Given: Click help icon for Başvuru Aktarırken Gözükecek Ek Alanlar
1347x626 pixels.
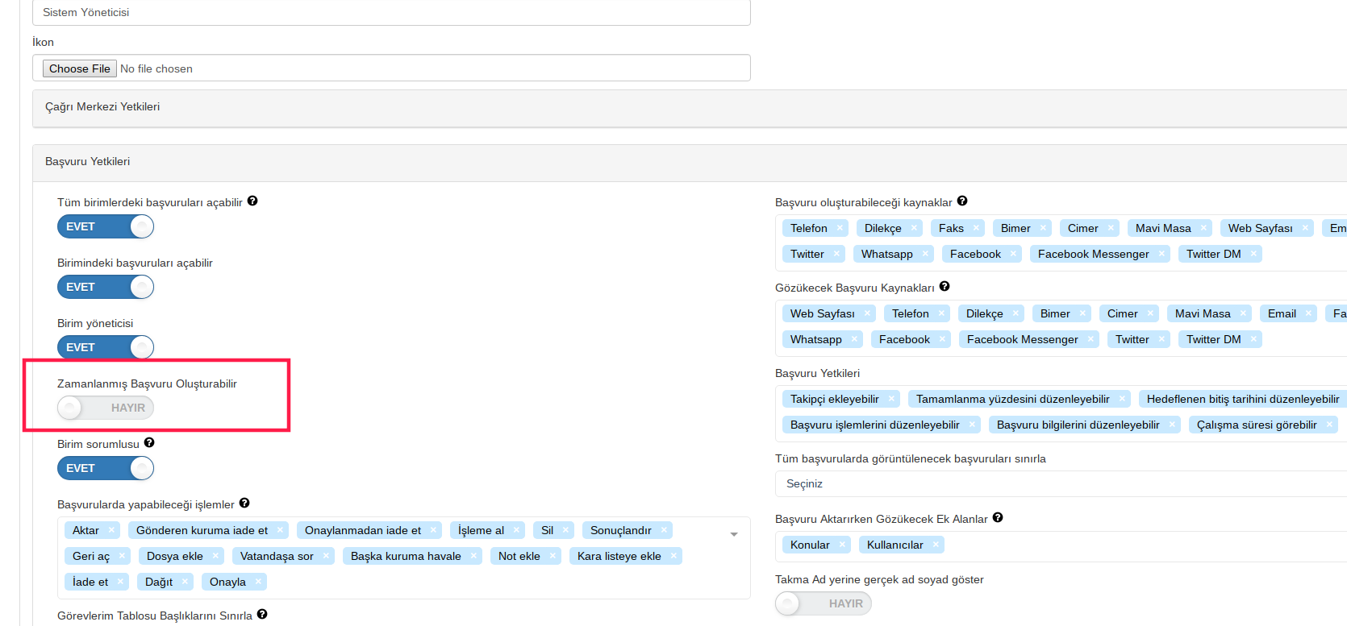Looking at the screenshot, I should pyautogui.click(x=998, y=518).
